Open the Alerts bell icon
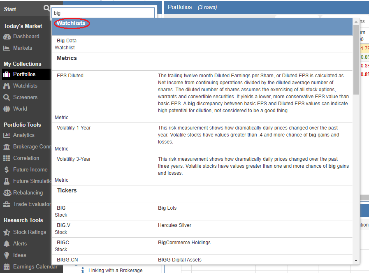 7,244
